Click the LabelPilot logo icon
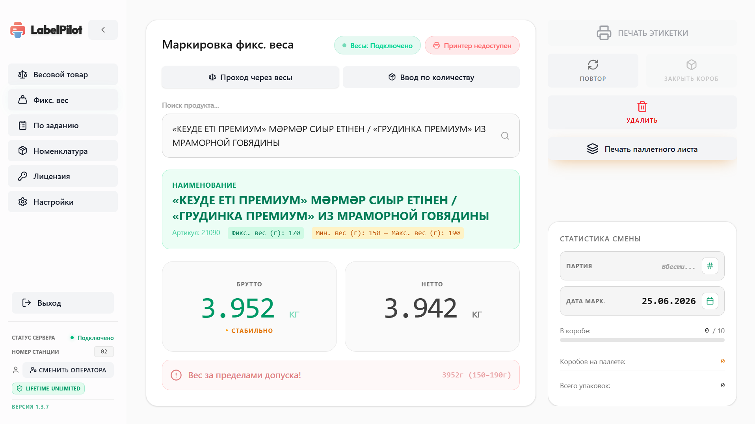Screen dimensions: 755x424 click(18, 30)
